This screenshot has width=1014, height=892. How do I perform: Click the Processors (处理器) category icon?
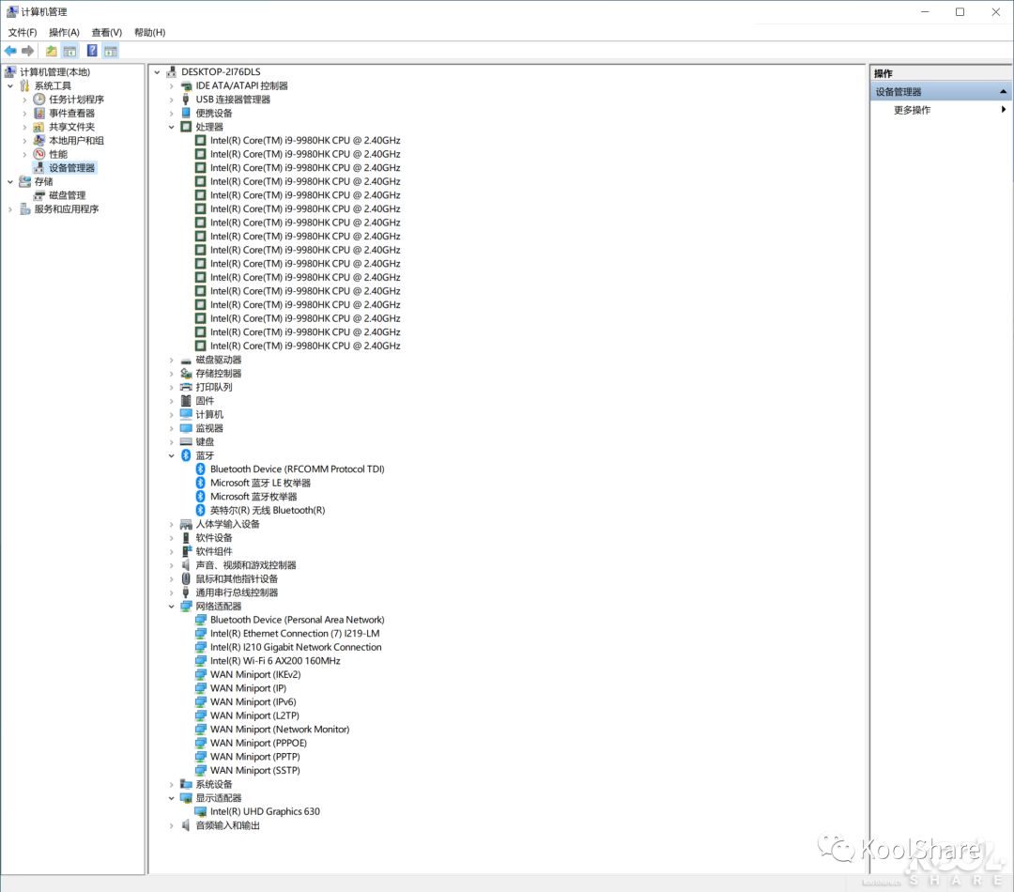(186, 127)
